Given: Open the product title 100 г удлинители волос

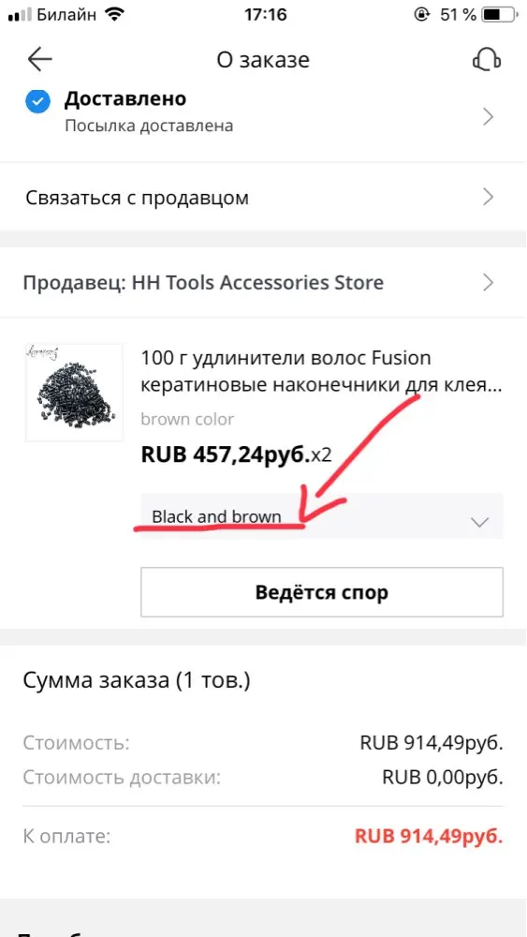Looking at the screenshot, I should tap(321, 372).
